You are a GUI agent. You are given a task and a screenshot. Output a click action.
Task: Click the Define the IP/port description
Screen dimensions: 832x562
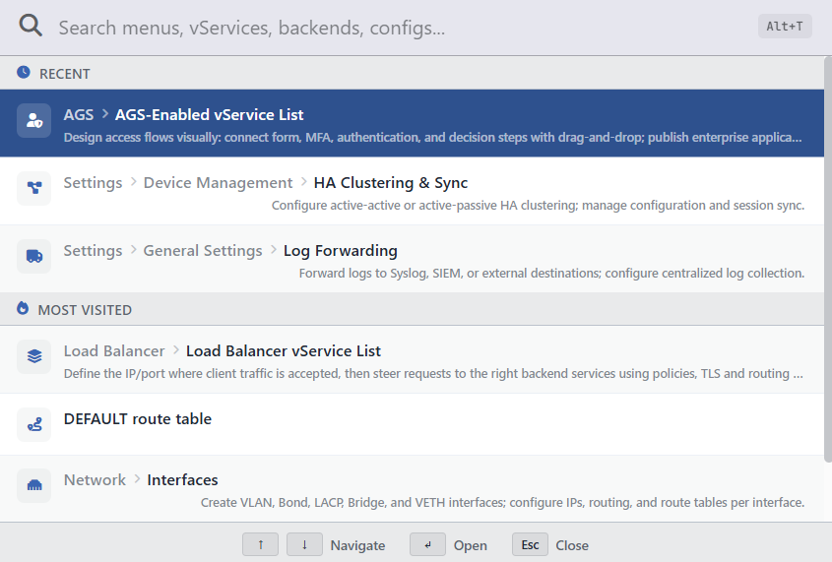(433, 373)
